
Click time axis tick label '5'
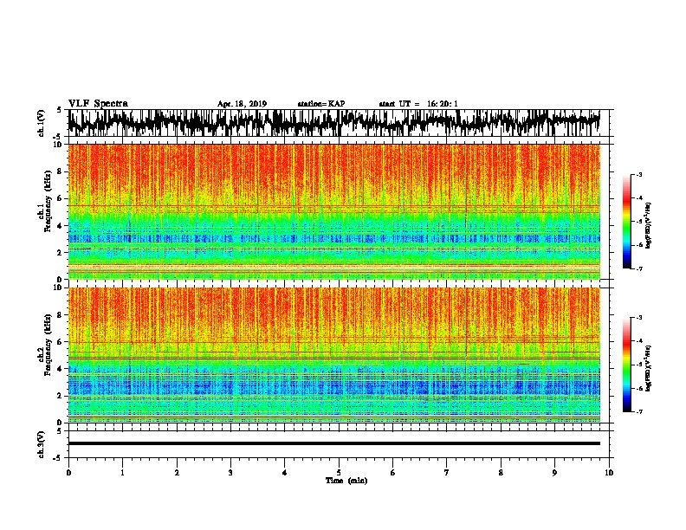339,473
